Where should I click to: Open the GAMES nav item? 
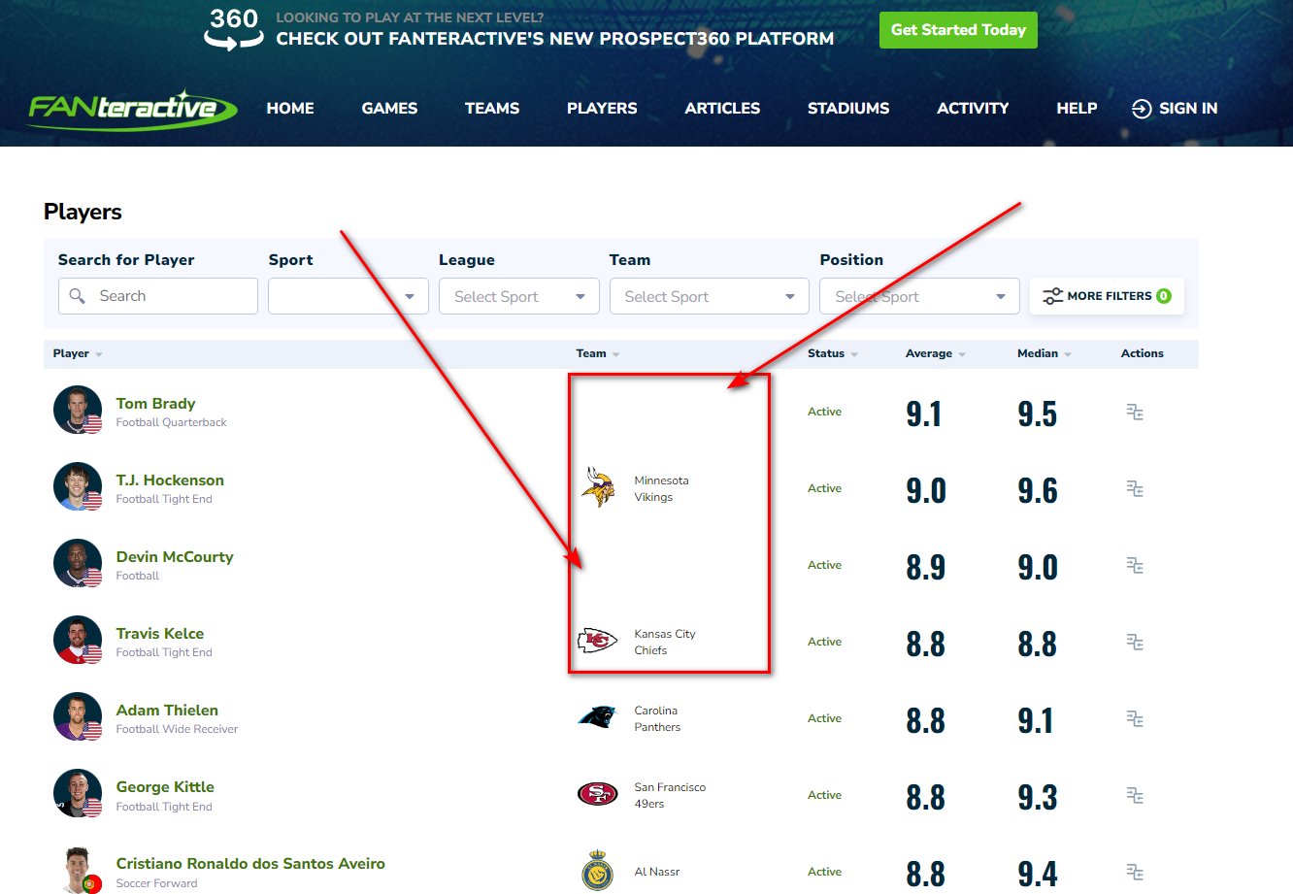(x=389, y=109)
